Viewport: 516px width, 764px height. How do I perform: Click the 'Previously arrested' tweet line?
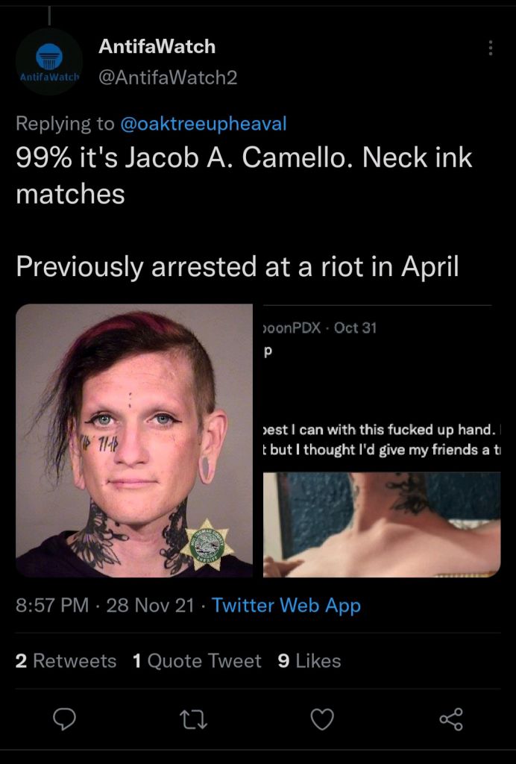click(237, 266)
